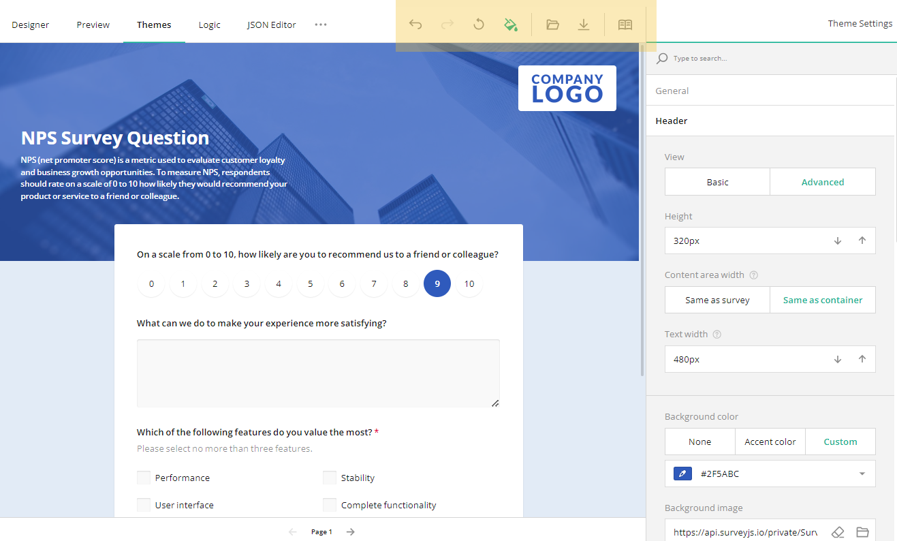This screenshot has height=541, width=897.
Task: Clear the background image with the eraser icon
Action: click(x=838, y=532)
